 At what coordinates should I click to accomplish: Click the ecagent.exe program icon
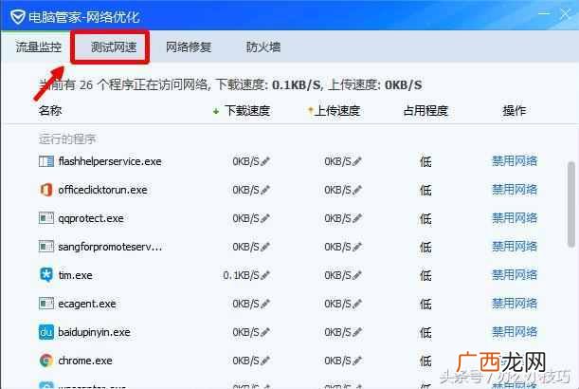[46, 304]
